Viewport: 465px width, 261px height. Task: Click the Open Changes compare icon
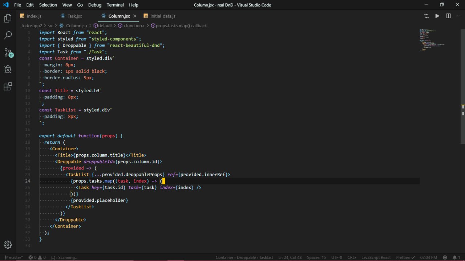426,16
